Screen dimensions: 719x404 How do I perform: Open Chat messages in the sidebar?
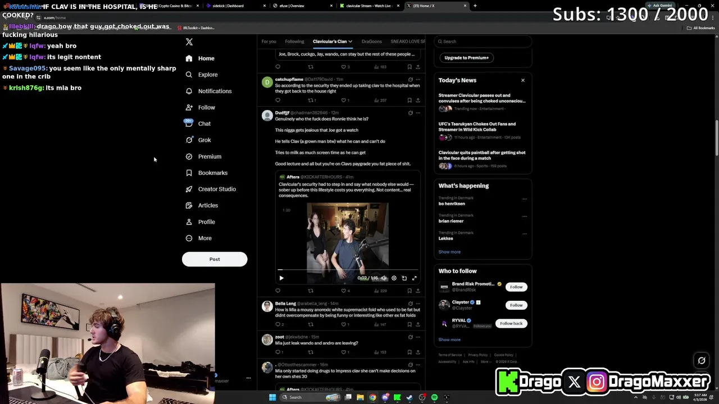[x=198, y=123]
